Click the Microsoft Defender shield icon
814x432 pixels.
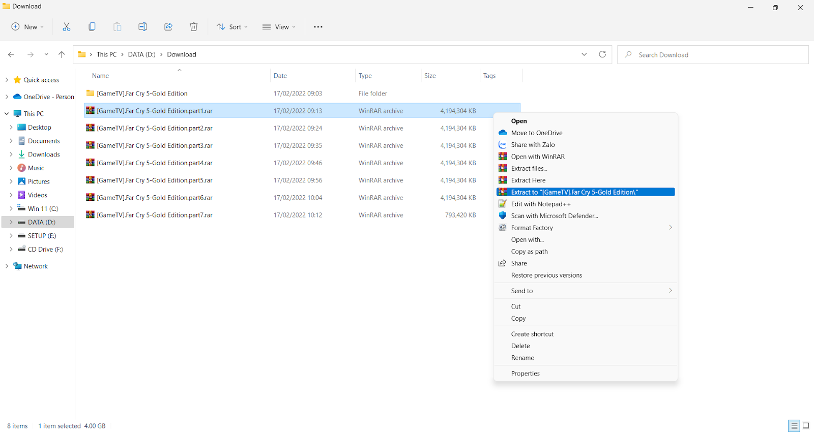(503, 215)
